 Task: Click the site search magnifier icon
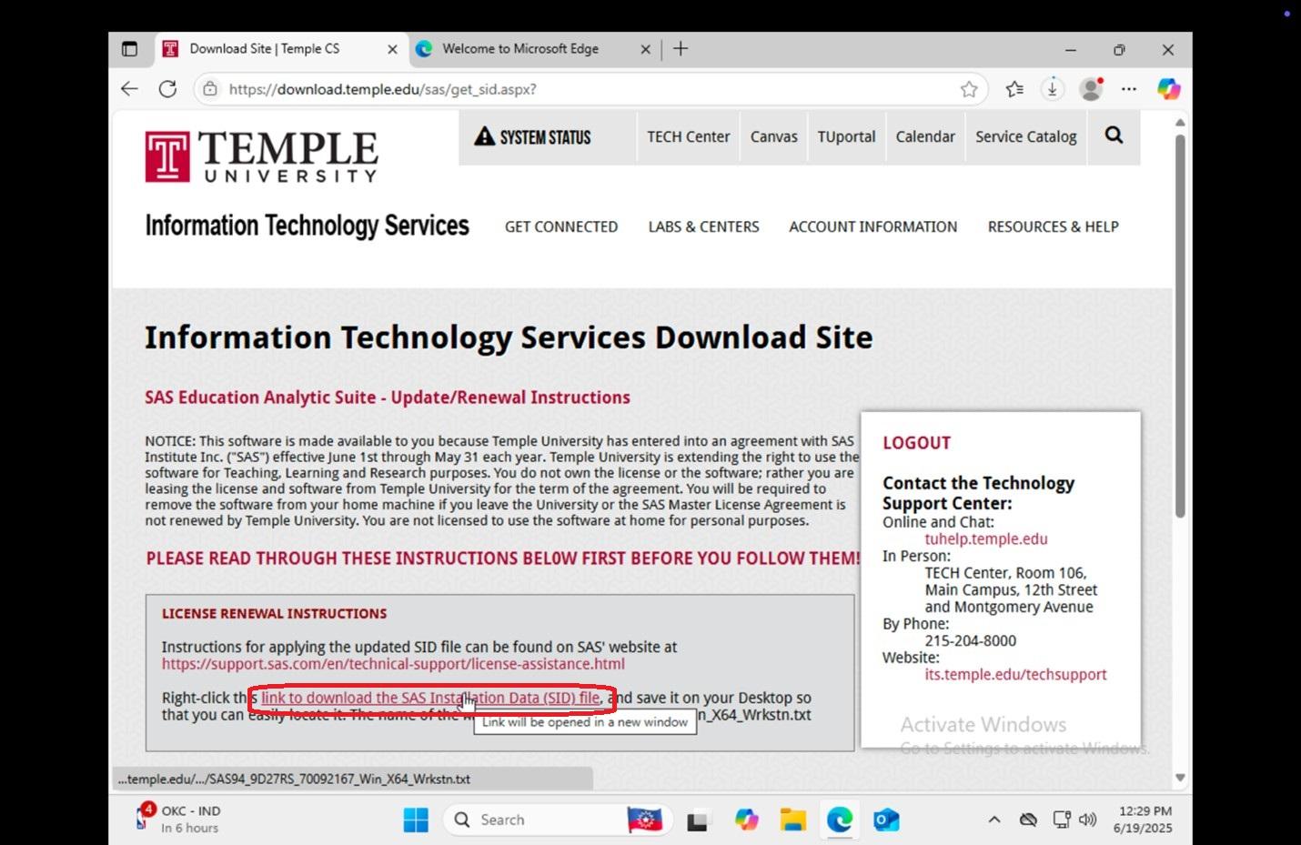coord(1114,136)
